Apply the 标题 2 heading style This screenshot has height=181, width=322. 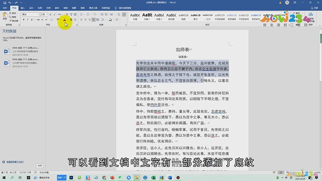click(159, 16)
